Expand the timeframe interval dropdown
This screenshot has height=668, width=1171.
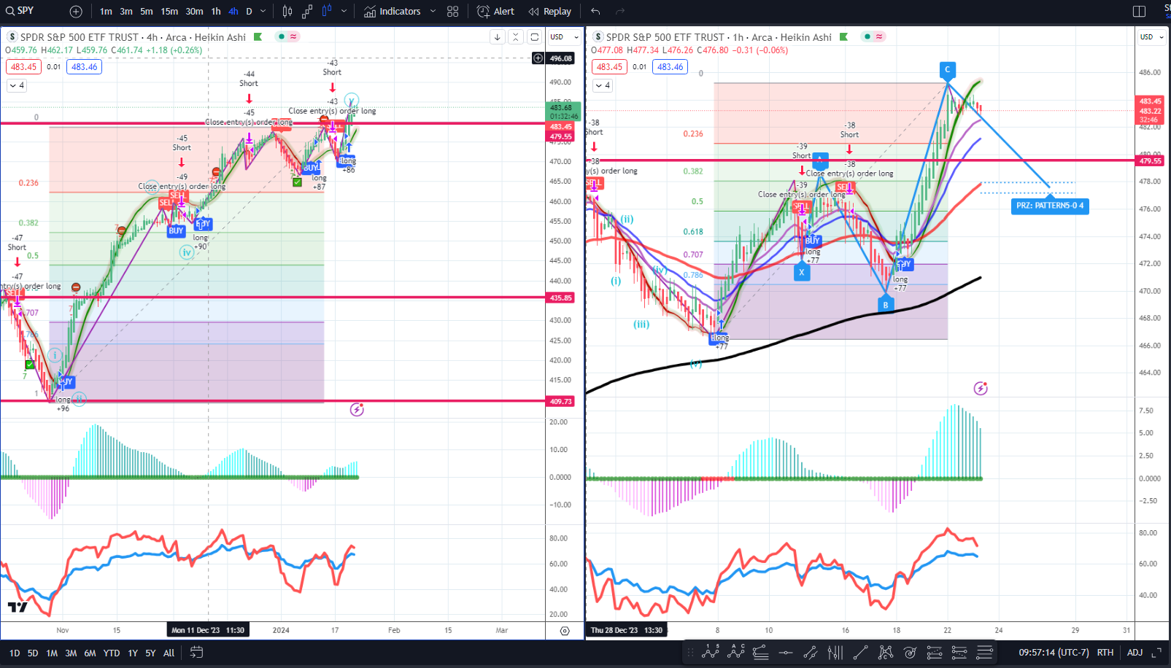(263, 12)
